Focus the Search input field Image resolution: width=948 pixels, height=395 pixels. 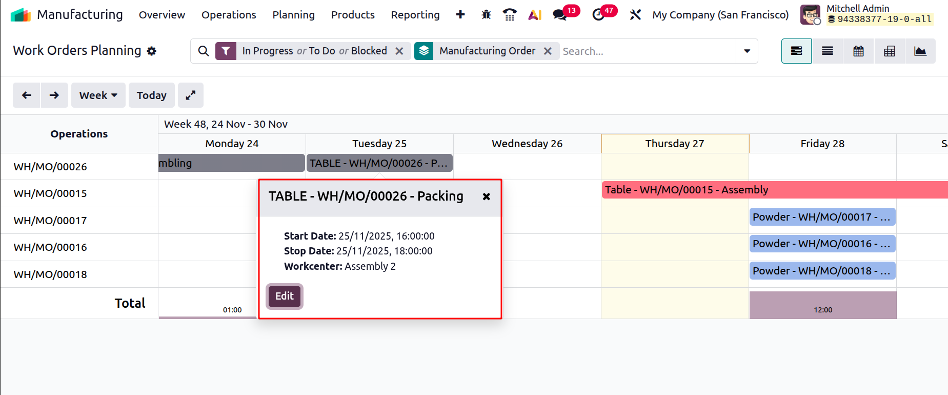click(x=646, y=51)
